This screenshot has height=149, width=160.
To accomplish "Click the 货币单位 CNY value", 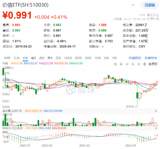I will (142, 47).
